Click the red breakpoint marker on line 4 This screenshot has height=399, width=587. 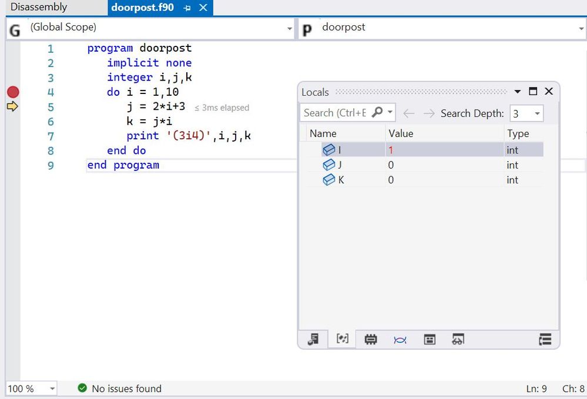(13, 92)
